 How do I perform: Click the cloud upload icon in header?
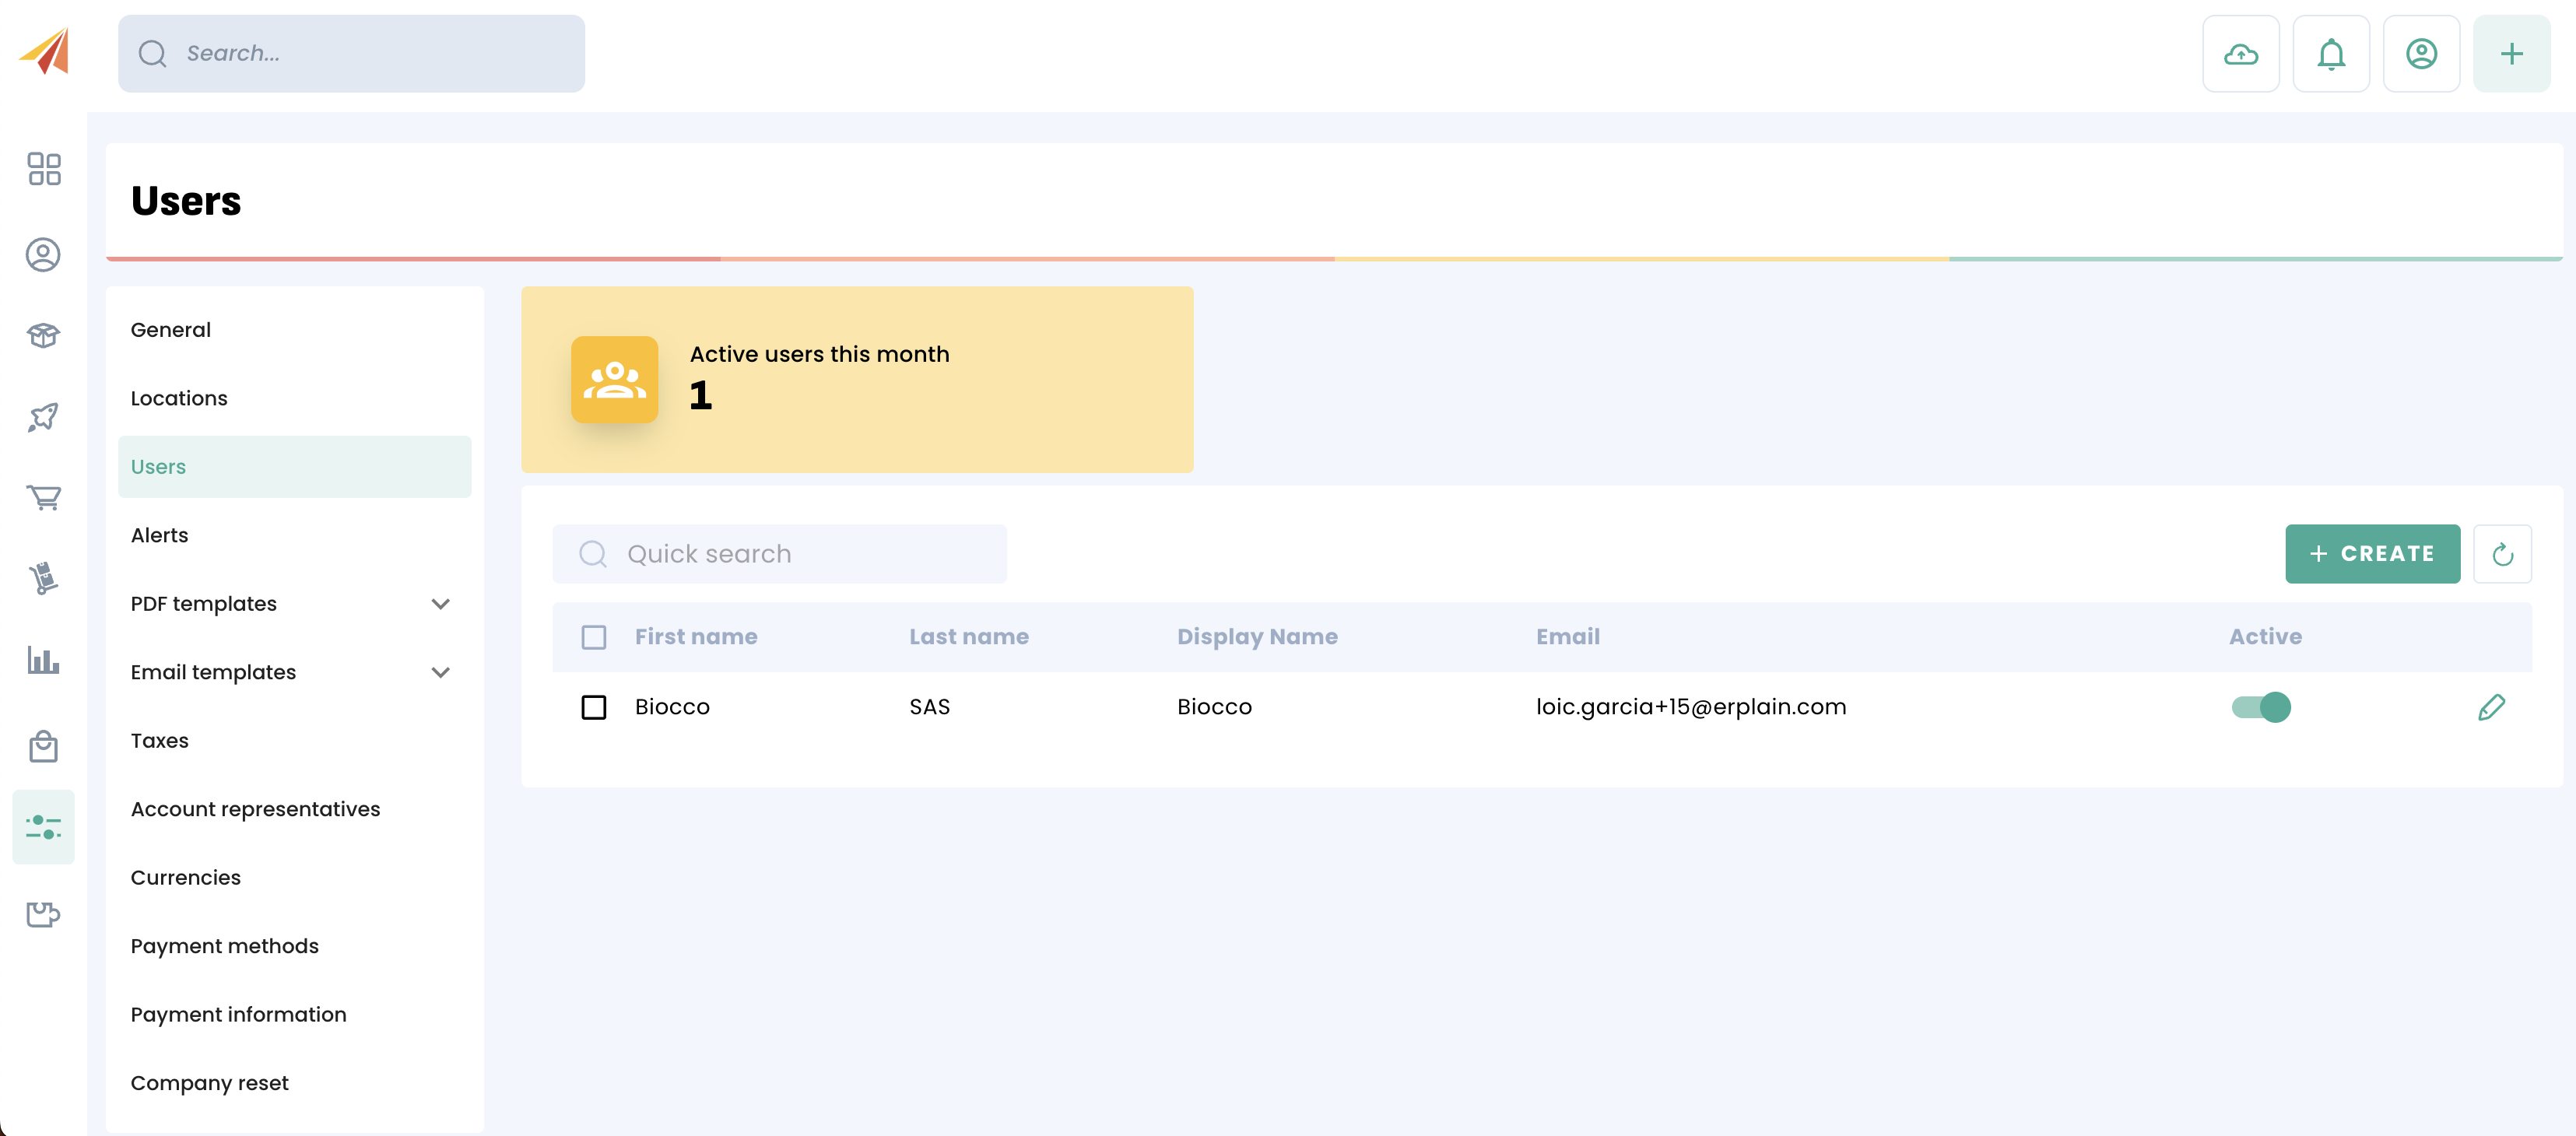pos(2240,54)
